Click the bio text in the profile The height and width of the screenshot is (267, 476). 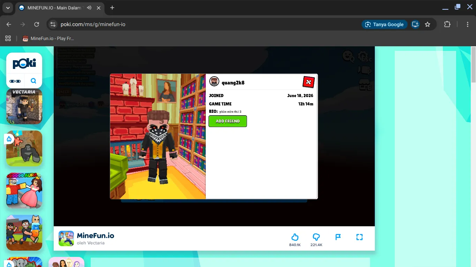(231, 112)
